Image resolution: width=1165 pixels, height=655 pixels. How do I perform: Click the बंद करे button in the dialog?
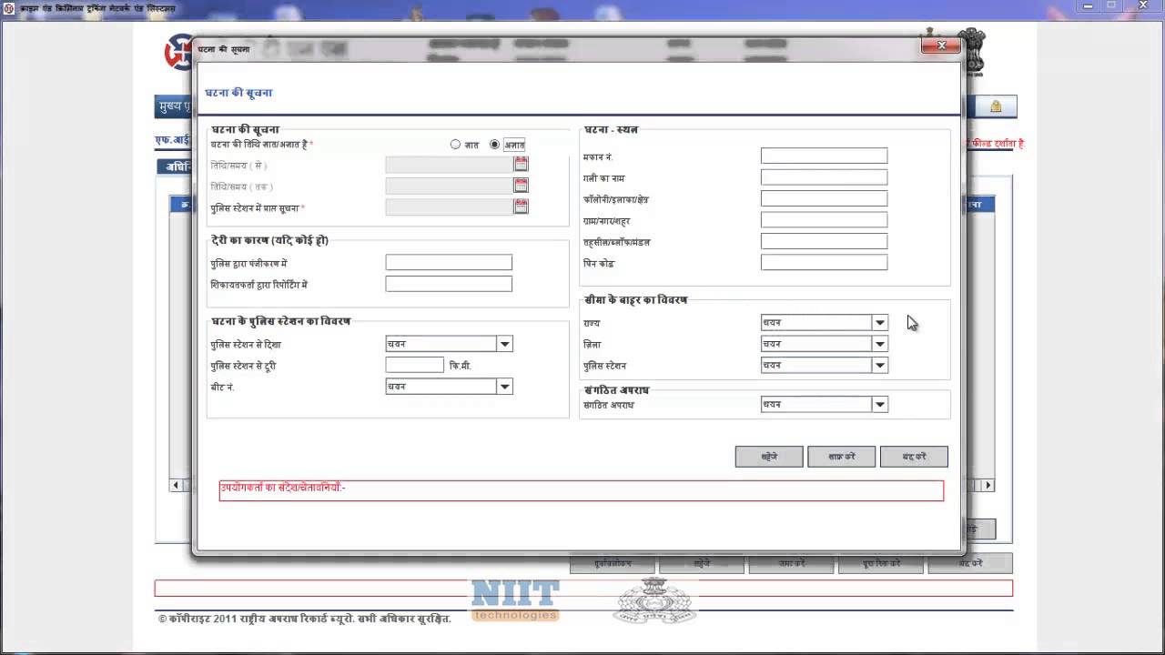click(914, 457)
